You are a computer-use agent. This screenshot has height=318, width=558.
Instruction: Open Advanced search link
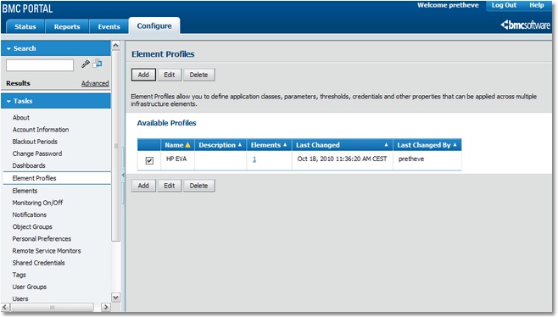(95, 83)
